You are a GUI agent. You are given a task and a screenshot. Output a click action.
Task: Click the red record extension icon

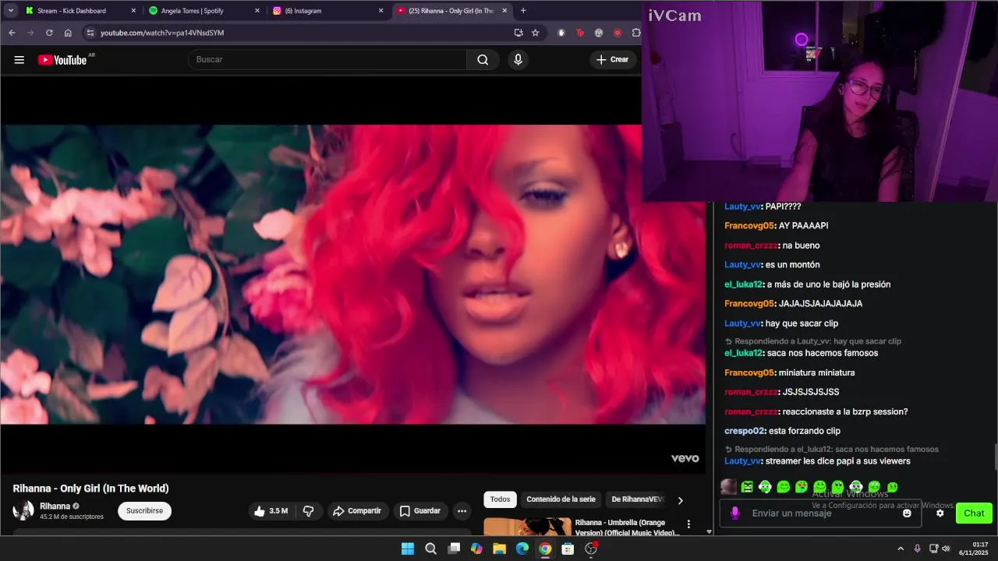coord(618,33)
